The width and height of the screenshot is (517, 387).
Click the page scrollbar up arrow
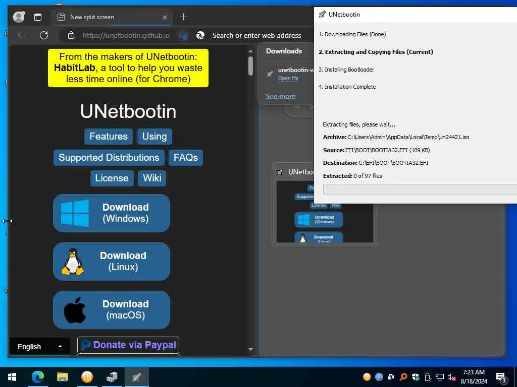[250, 51]
